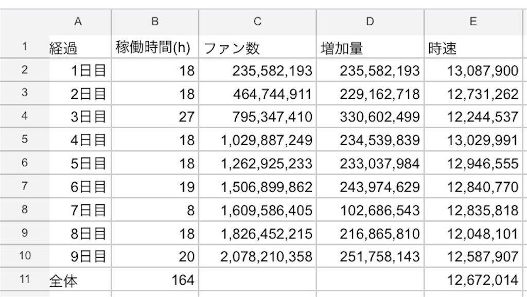The width and height of the screenshot is (527, 297).
Task: Select row 11 header
Action: [25, 279]
